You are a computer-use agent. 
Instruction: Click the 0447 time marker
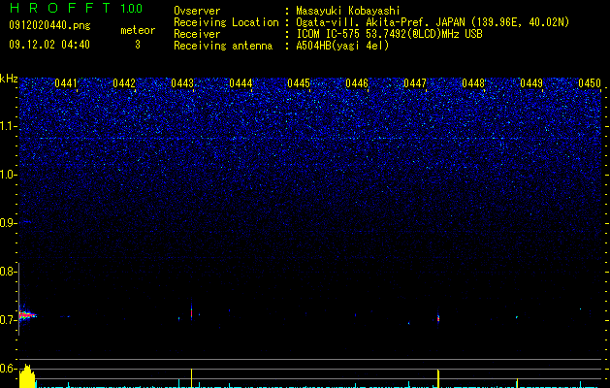(x=415, y=83)
